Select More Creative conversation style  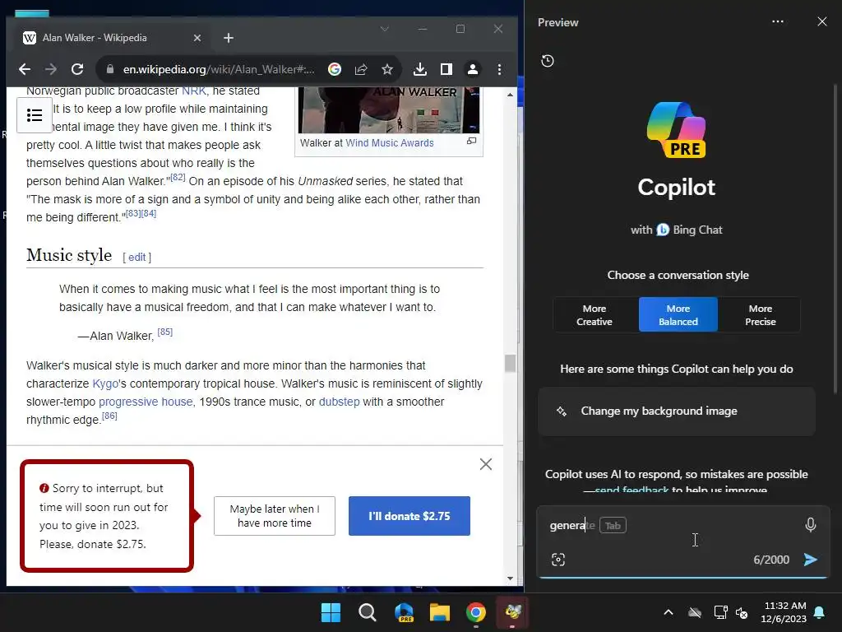594,315
